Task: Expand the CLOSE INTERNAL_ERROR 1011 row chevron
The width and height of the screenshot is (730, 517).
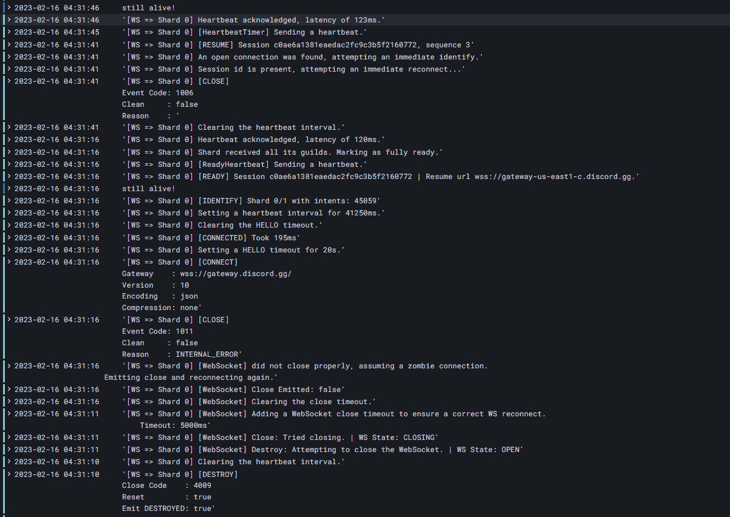Action: (9, 320)
